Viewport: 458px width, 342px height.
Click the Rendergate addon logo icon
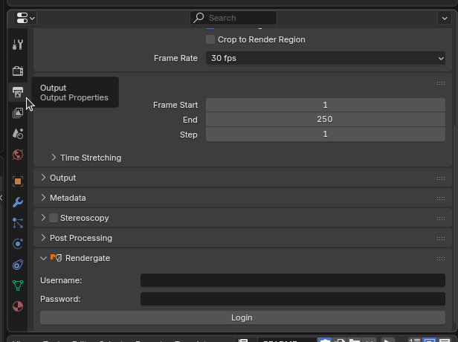[56, 258]
